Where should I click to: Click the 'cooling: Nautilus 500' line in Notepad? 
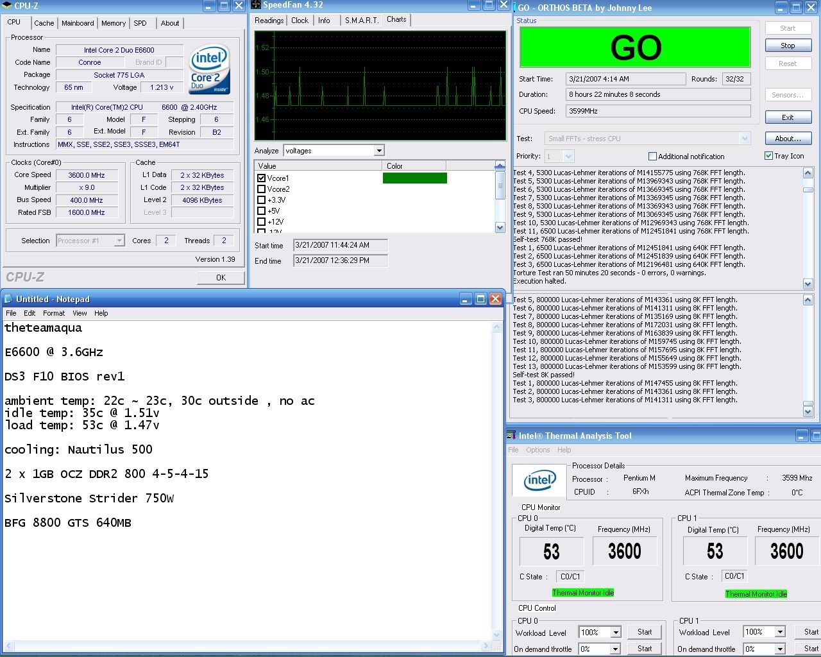78,449
